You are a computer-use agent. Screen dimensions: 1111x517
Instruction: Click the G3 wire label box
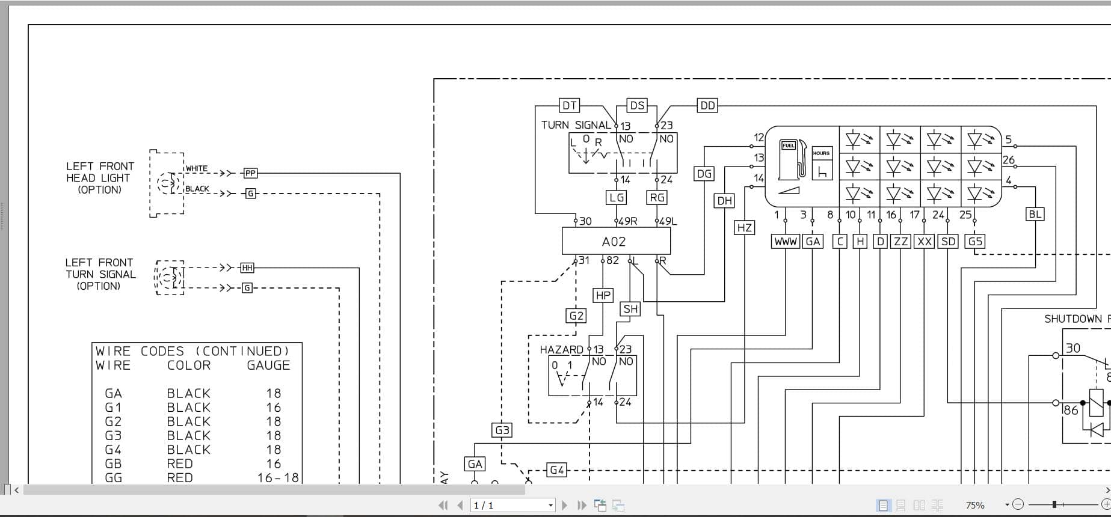502,430
